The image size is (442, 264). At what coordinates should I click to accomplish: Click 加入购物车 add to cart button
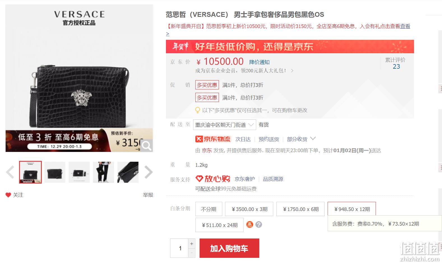coord(229,248)
